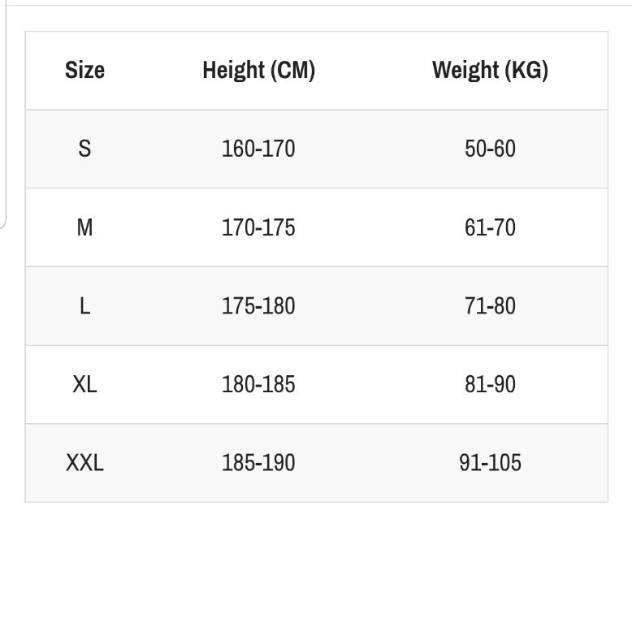Viewport: 632px width, 627px height.
Task: Click the 50-60 weight value
Action: tap(490, 149)
